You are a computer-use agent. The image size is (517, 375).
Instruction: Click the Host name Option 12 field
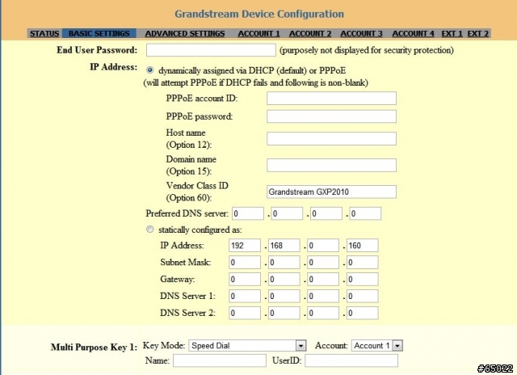(x=331, y=138)
